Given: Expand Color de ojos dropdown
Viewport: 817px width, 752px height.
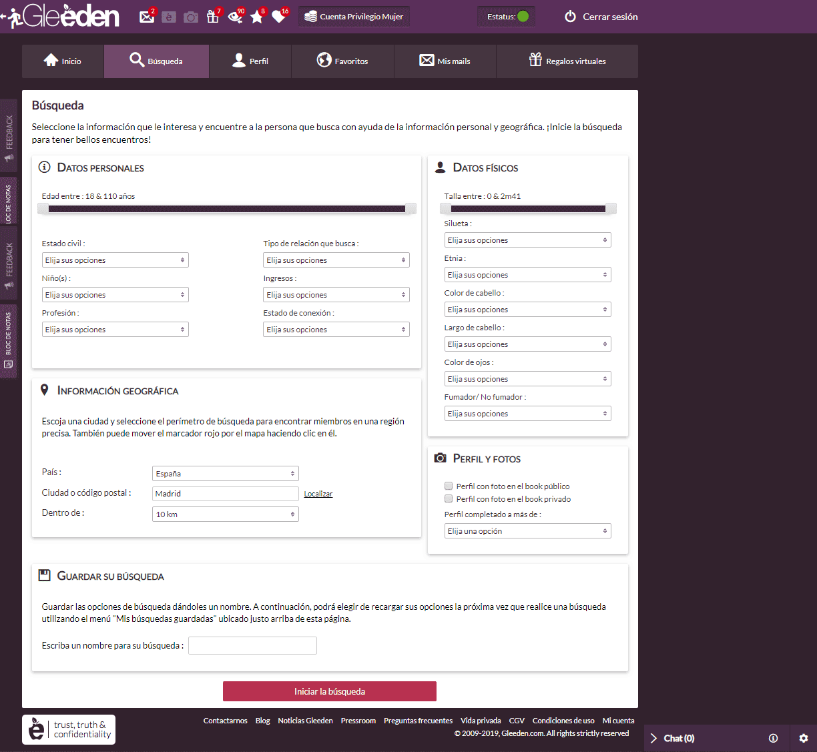Looking at the screenshot, I should [x=528, y=379].
